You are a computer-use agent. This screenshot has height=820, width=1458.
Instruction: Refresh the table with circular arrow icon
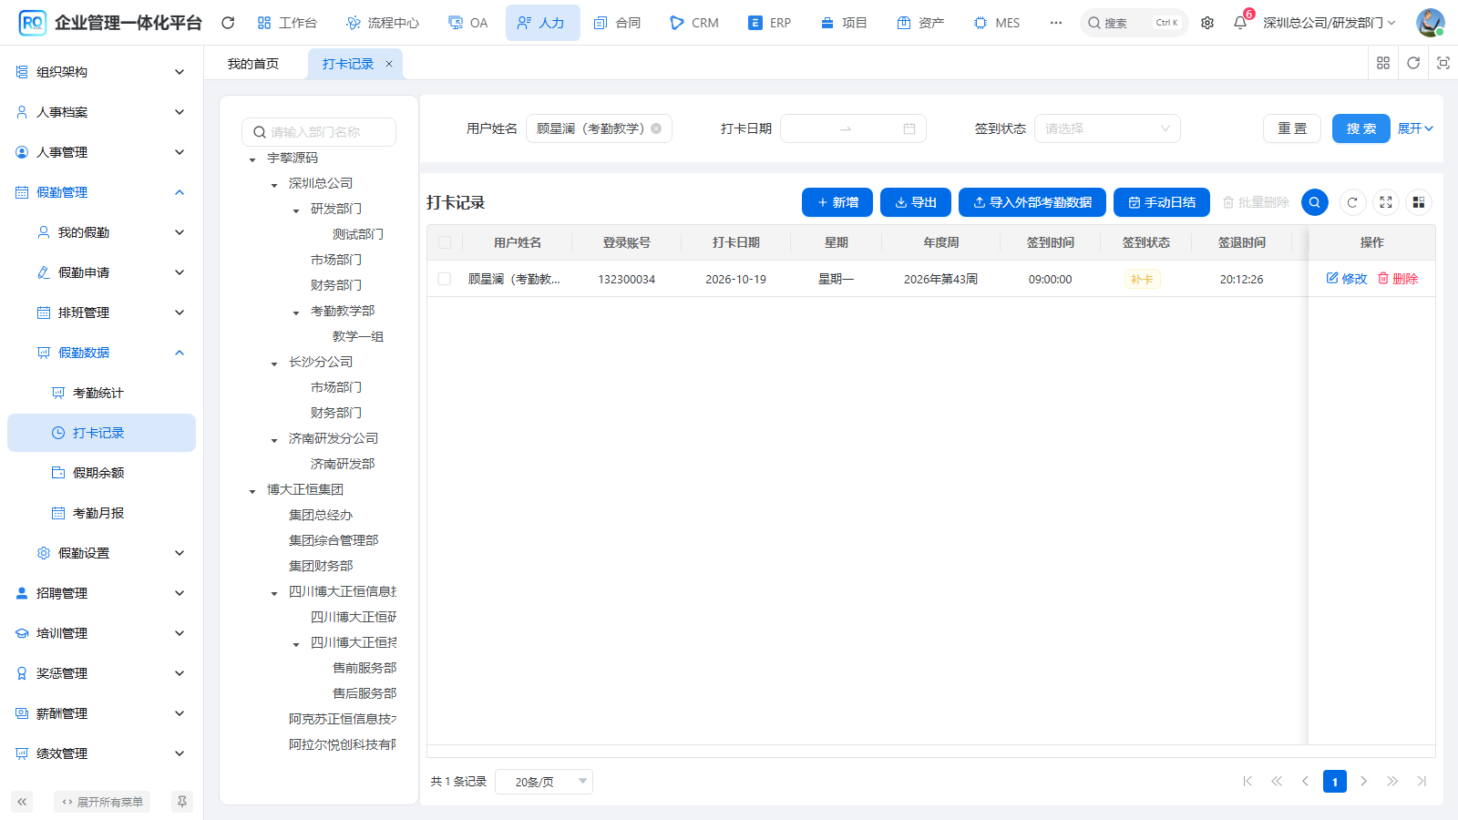[1352, 202]
